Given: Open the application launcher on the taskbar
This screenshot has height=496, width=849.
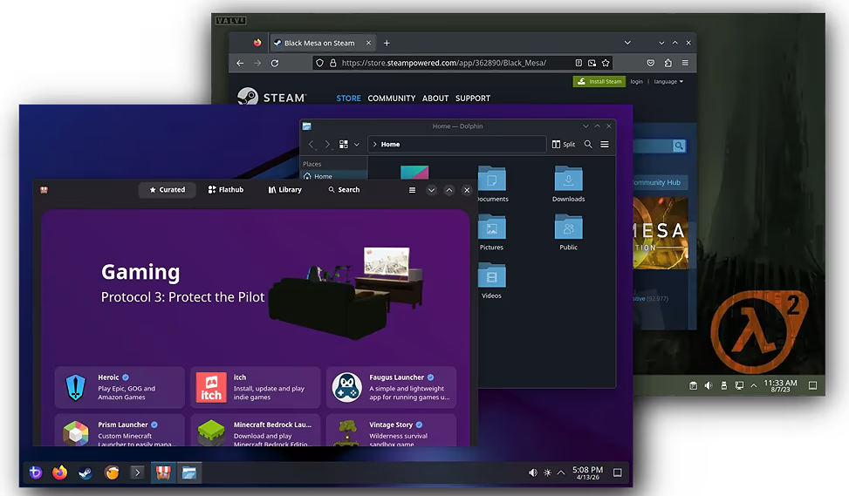Looking at the screenshot, I should pos(35,472).
